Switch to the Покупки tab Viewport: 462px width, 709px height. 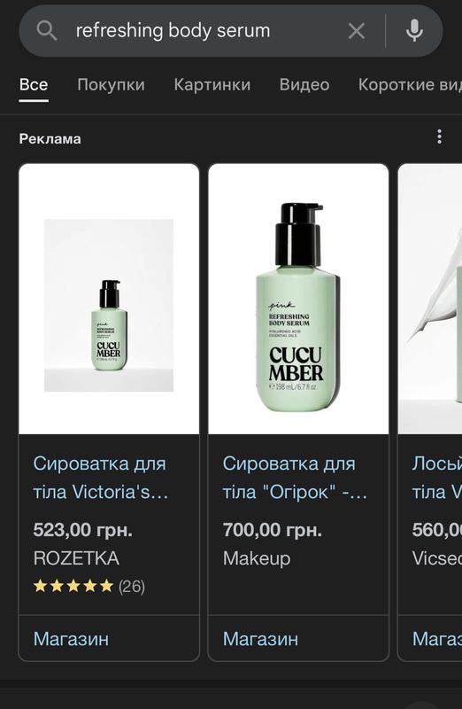112,84
